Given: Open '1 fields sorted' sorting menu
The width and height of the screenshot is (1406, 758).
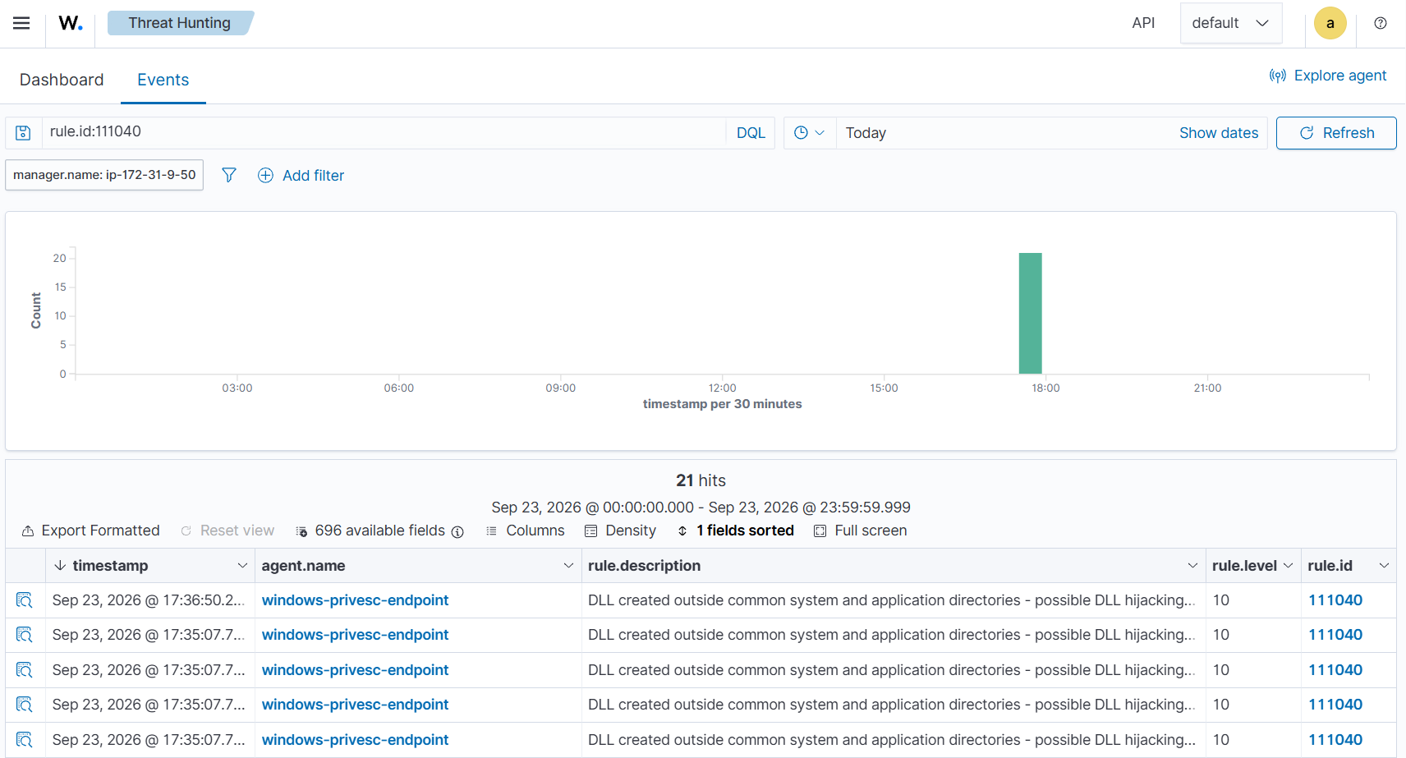Looking at the screenshot, I should point(736,531).
